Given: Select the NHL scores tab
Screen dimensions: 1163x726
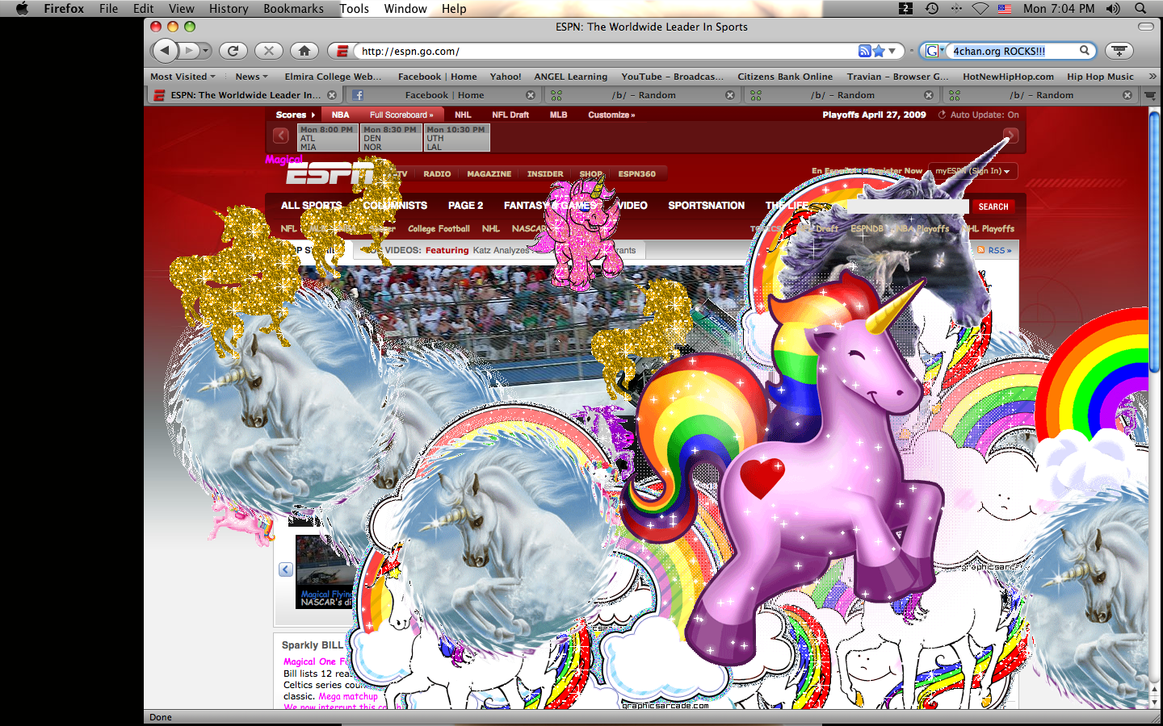Looking at the screenshot, I should click(463, 115).
